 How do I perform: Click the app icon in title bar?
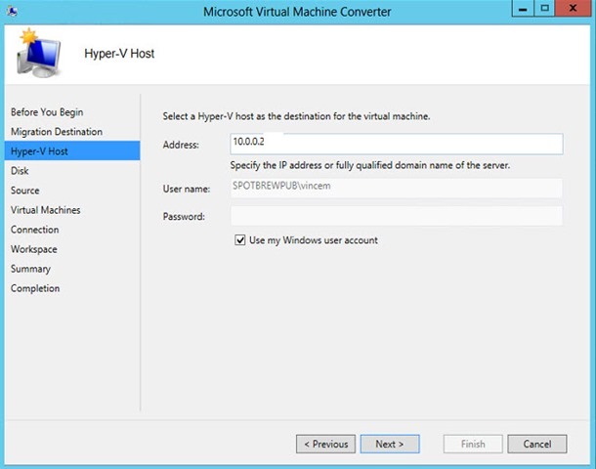(x=12, y=11)
